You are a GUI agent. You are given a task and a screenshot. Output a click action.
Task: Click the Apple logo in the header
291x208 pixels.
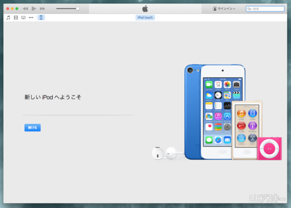point(145,9)
